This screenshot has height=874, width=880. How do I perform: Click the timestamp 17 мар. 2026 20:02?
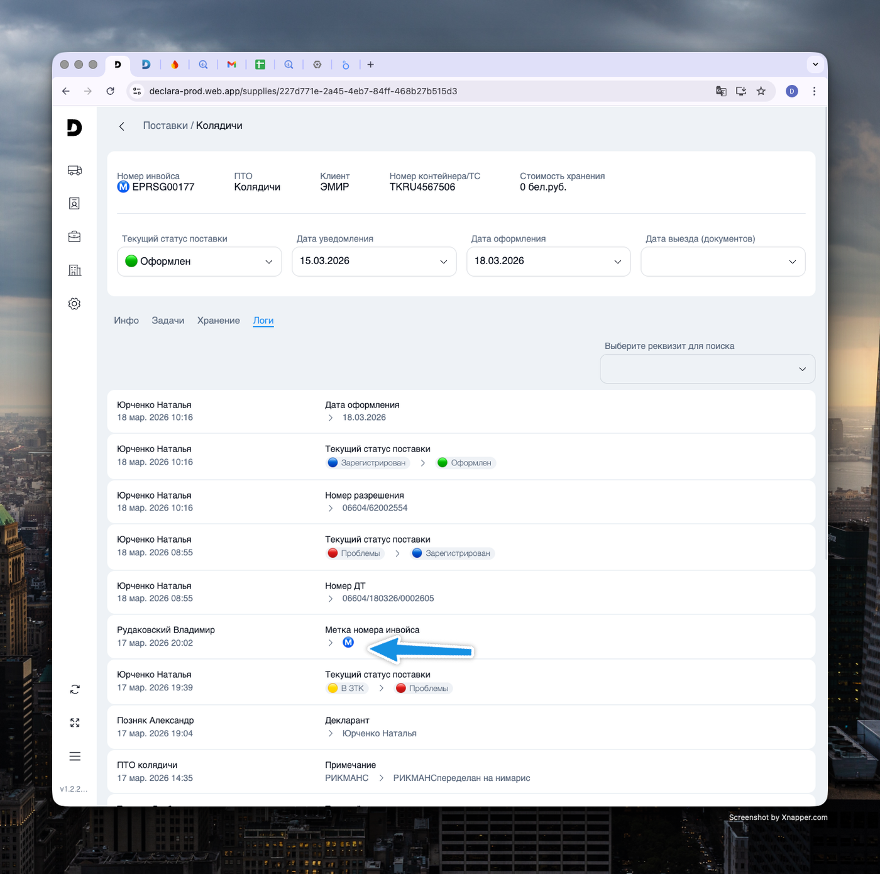point(155,643)
